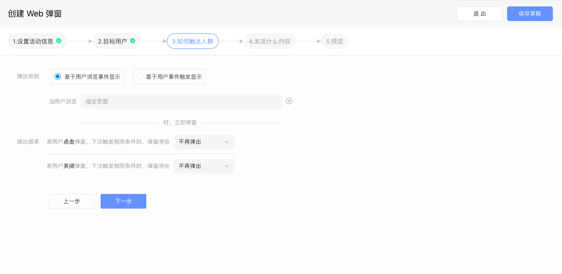Image resolution: width=562 pixels, height=274 pixels.
Task: Go back with 上一步 button
Action: (x=72, y=201)
